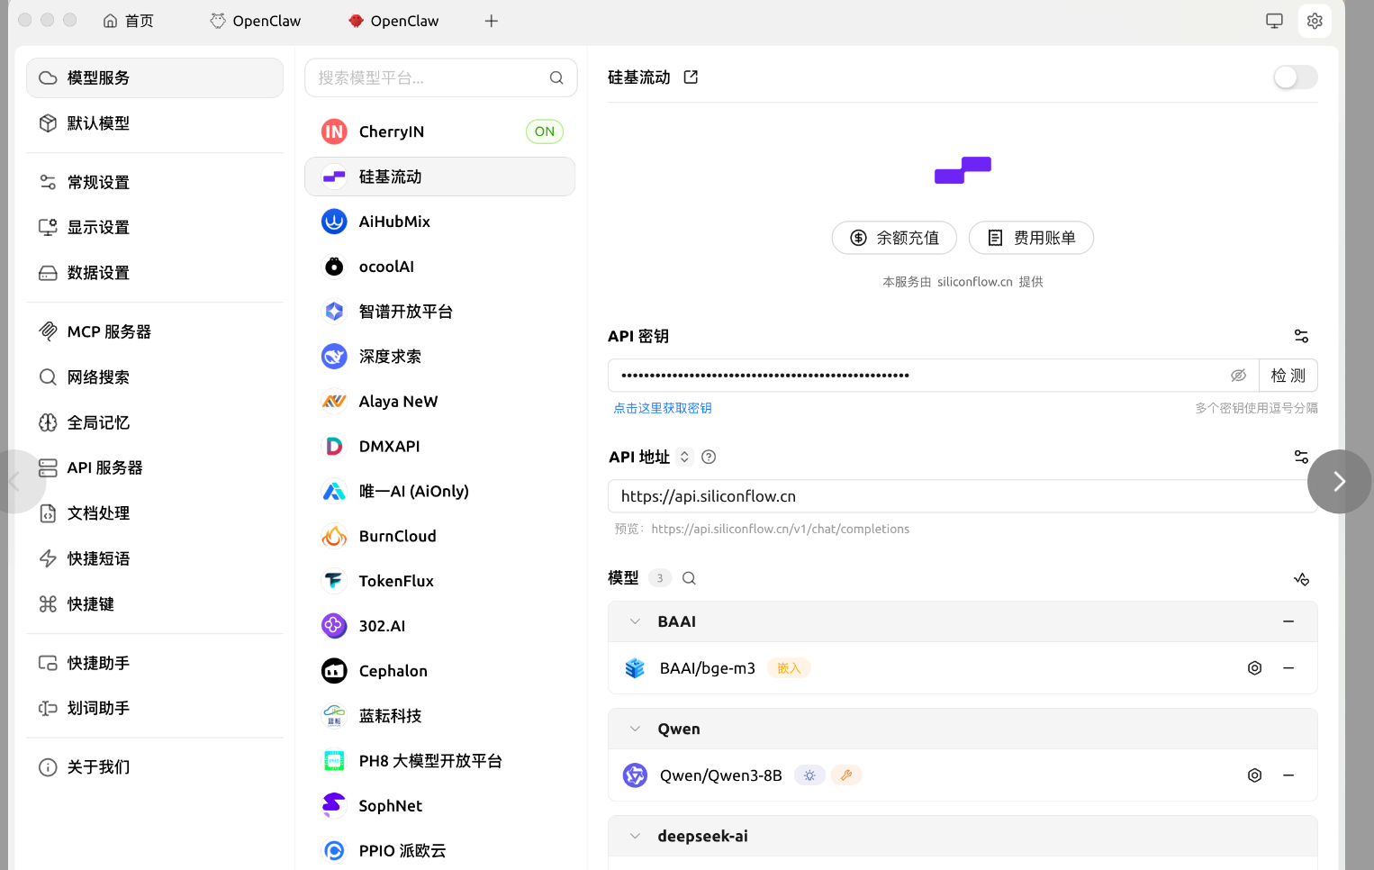Click 点击这里获取密钥 link

click(x=662, y=408)
